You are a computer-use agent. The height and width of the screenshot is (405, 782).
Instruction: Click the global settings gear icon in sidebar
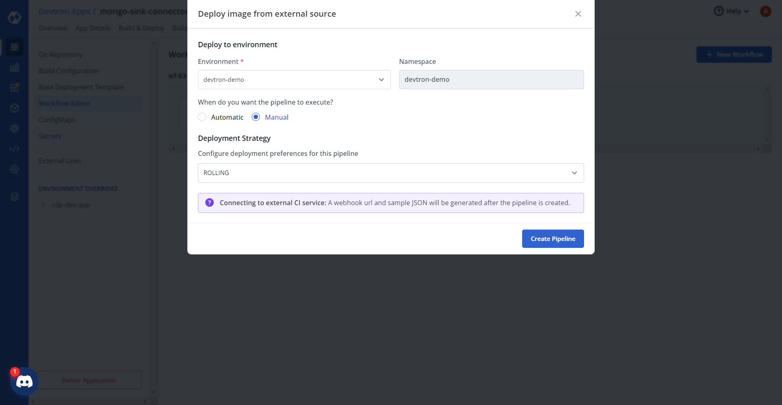point(14,129)
